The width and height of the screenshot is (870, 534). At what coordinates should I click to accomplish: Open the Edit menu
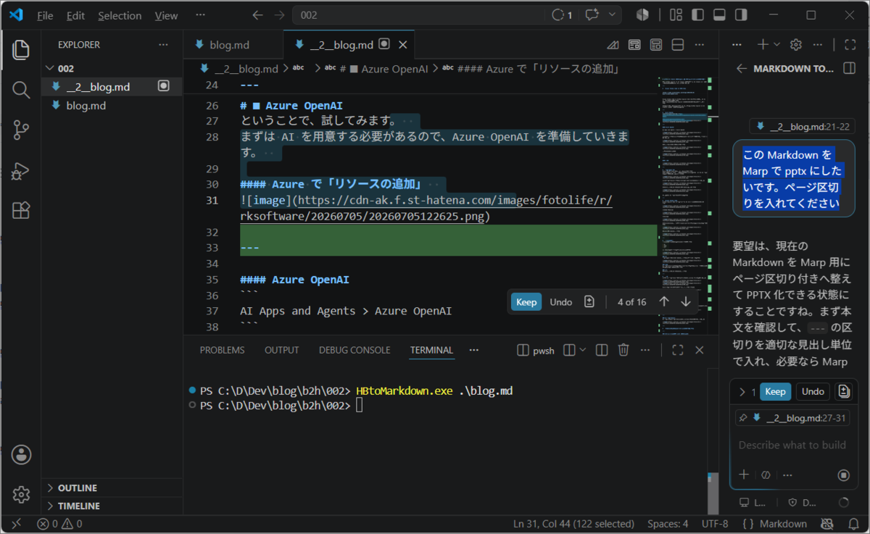(75, 15)
